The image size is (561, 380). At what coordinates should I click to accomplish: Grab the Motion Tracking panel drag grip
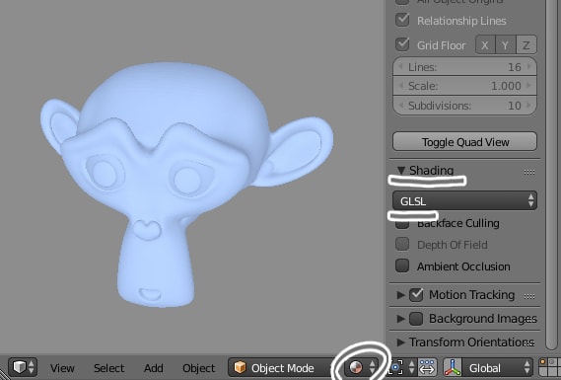click(x=529, y=296)
